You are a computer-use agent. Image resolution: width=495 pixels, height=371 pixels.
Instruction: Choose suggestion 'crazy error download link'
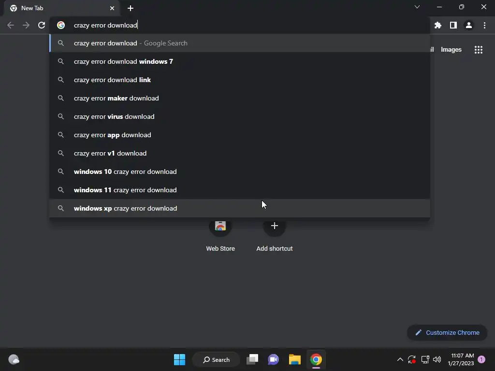240,80
